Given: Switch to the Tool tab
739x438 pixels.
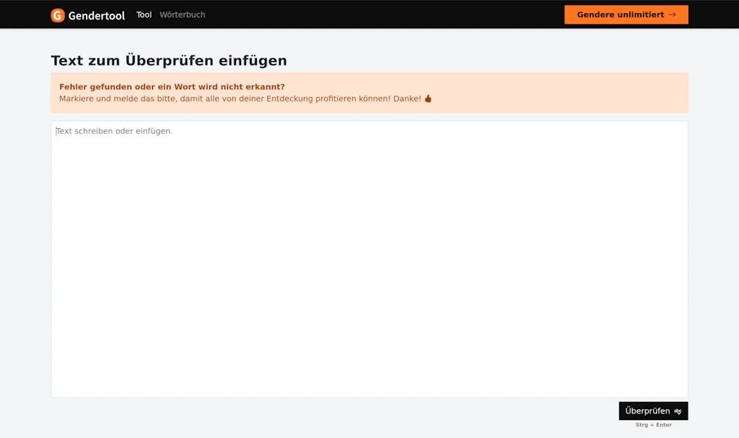Looking at the screenshot, I should (144, 14).
